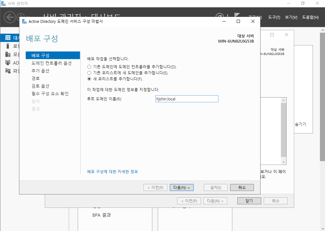This screenshot has height=231, width=325.
Task: Close the background wizard window
Action: click(x=287, y=35)
